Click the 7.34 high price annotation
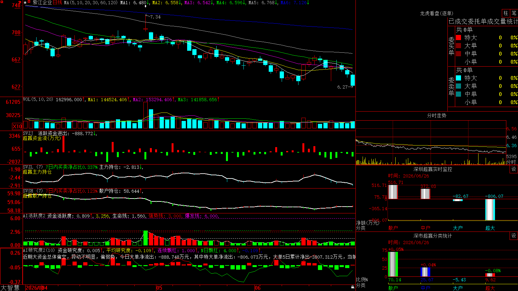 coord(155,17)
